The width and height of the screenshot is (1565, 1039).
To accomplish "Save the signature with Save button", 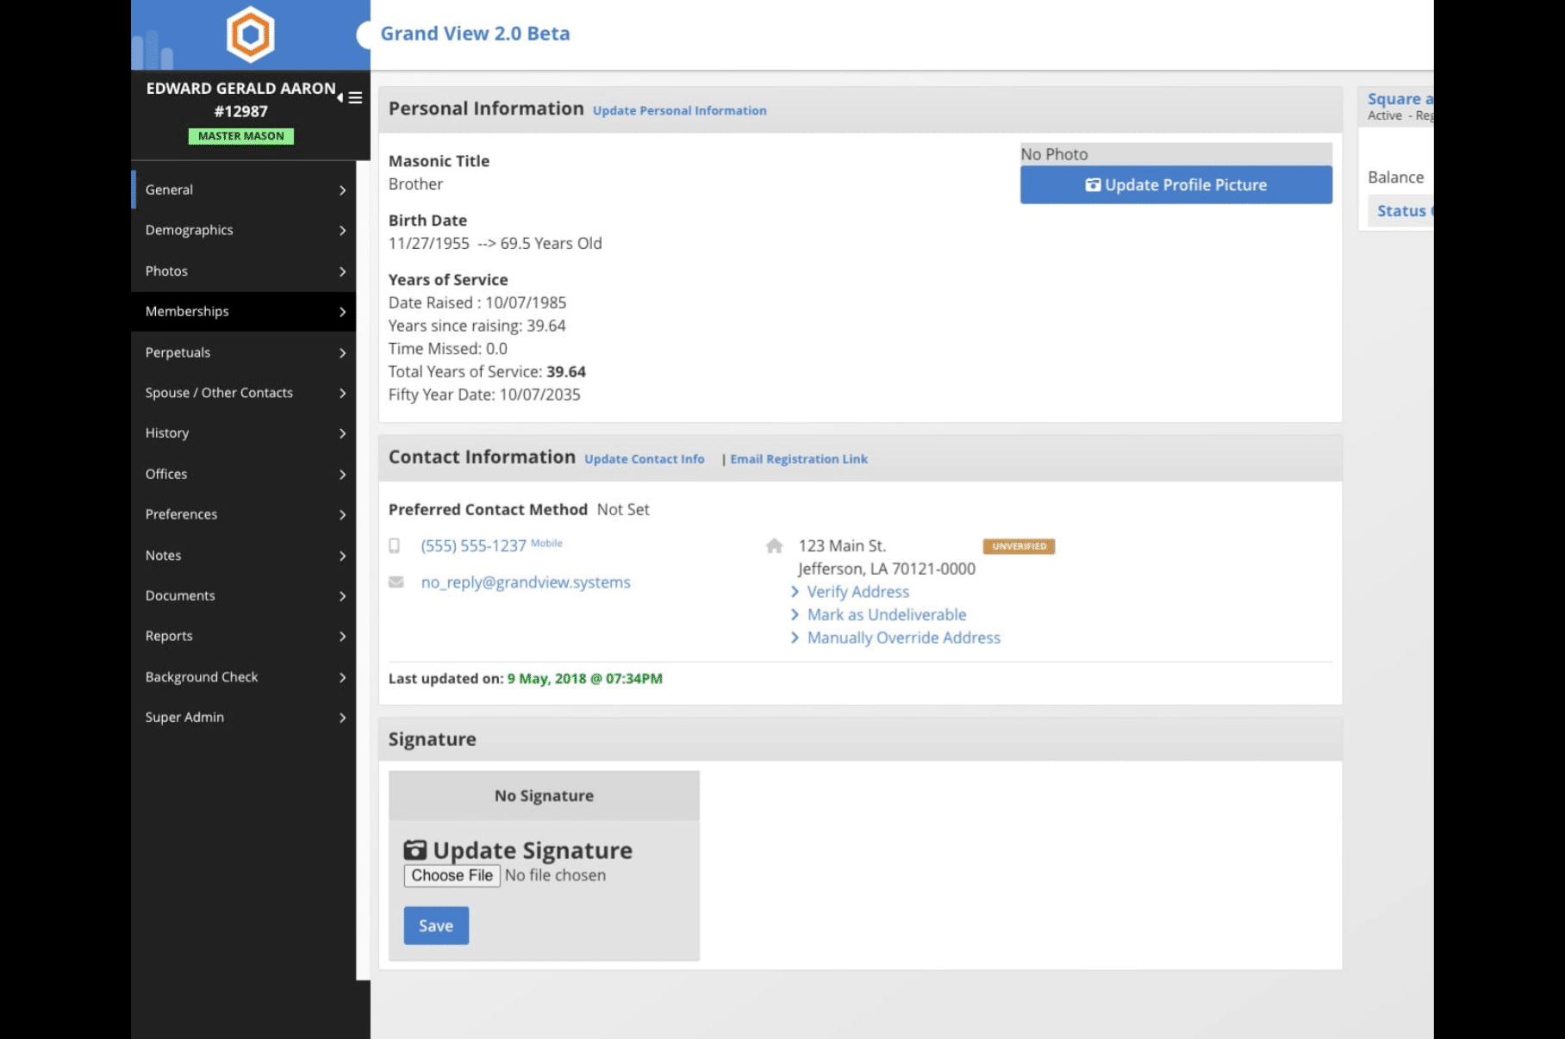I will (x=436, y=925).
